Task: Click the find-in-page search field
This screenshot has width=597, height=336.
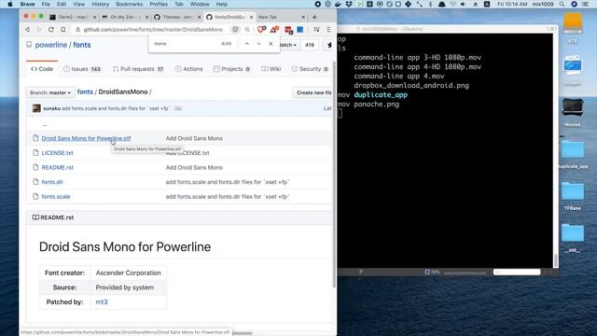Action: click(185, 44)
